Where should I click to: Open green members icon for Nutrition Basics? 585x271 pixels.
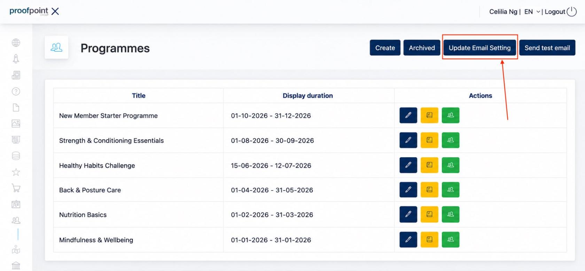pos(451,214)
